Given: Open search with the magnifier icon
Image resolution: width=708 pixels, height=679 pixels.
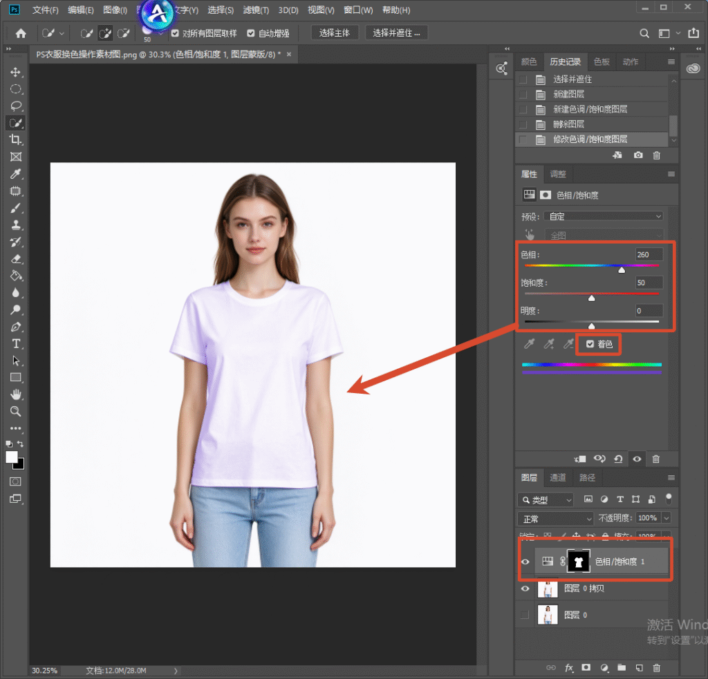Looking at the screenshot, I should coord(644,33).
